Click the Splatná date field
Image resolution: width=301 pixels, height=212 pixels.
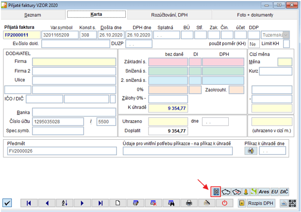[x=167, y=35]
